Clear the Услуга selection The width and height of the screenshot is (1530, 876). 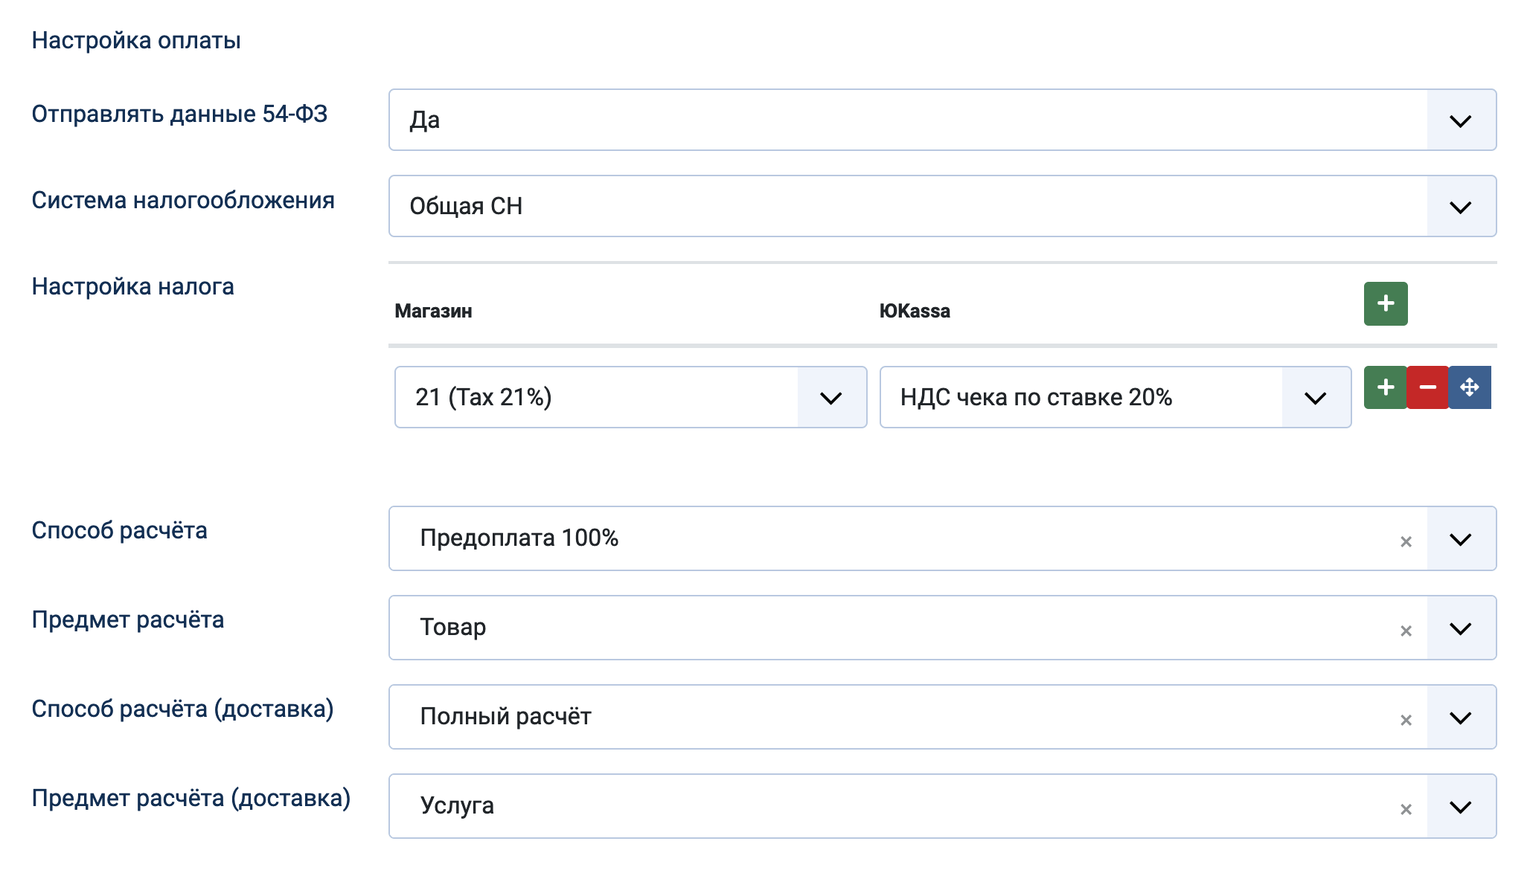1406,809
